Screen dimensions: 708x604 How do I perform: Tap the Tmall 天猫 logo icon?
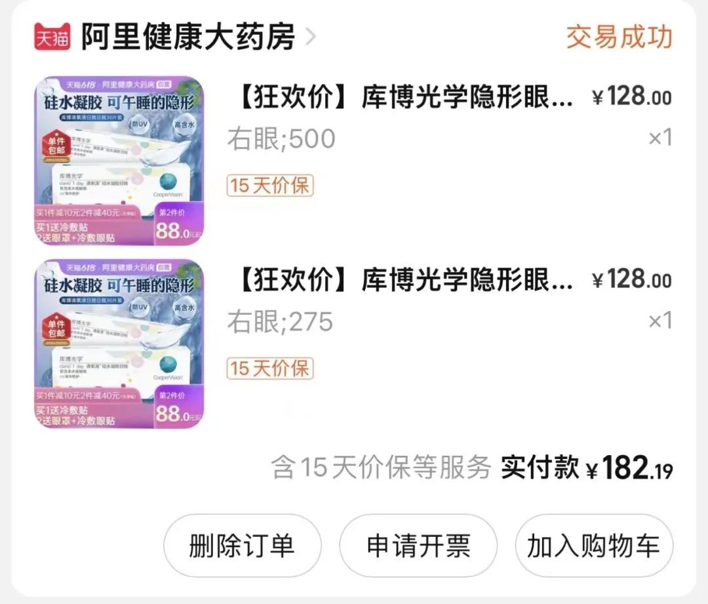[52, 36]
